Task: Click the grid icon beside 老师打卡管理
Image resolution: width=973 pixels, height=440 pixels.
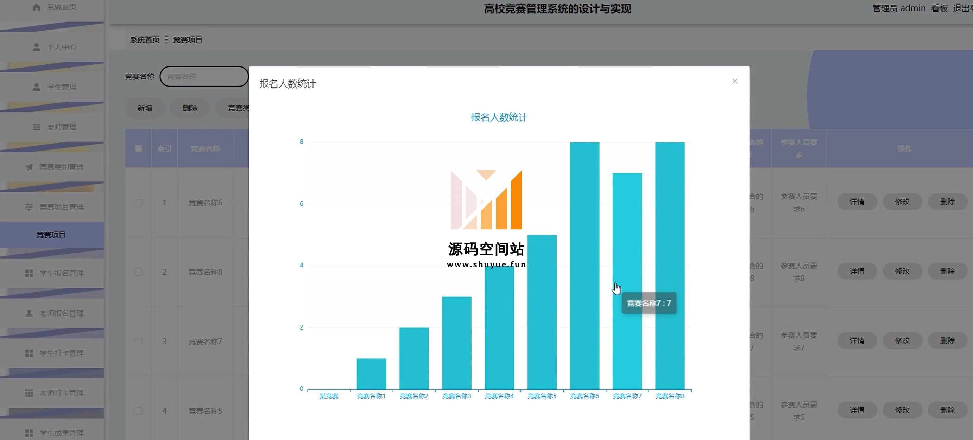Action: click(29, 393)
